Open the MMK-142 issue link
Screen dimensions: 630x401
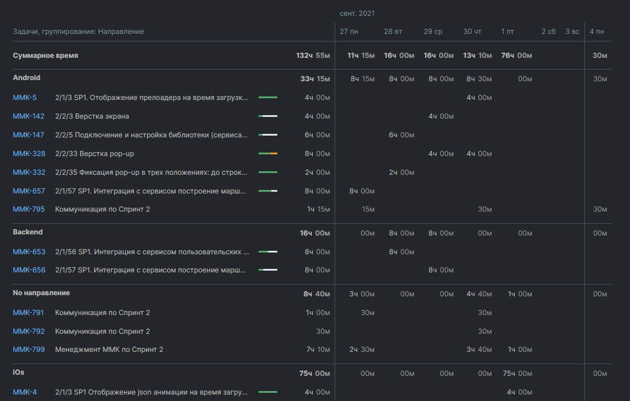(28, 116)
